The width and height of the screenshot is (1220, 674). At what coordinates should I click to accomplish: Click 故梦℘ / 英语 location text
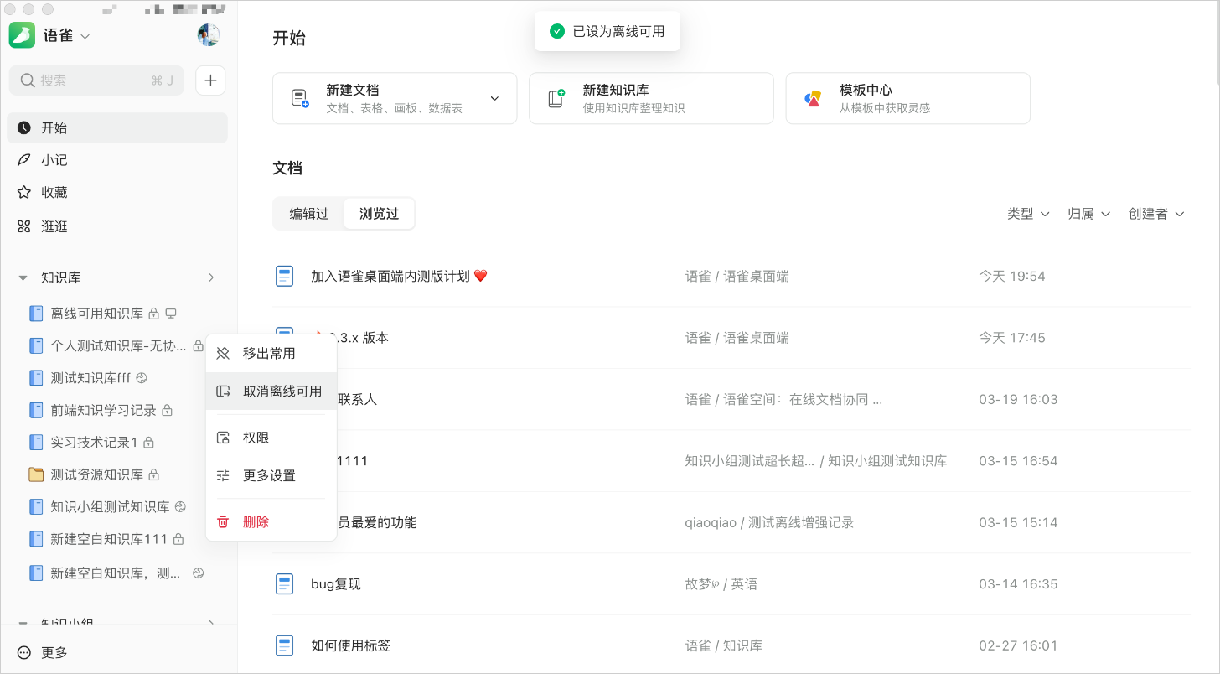(721, 584)
